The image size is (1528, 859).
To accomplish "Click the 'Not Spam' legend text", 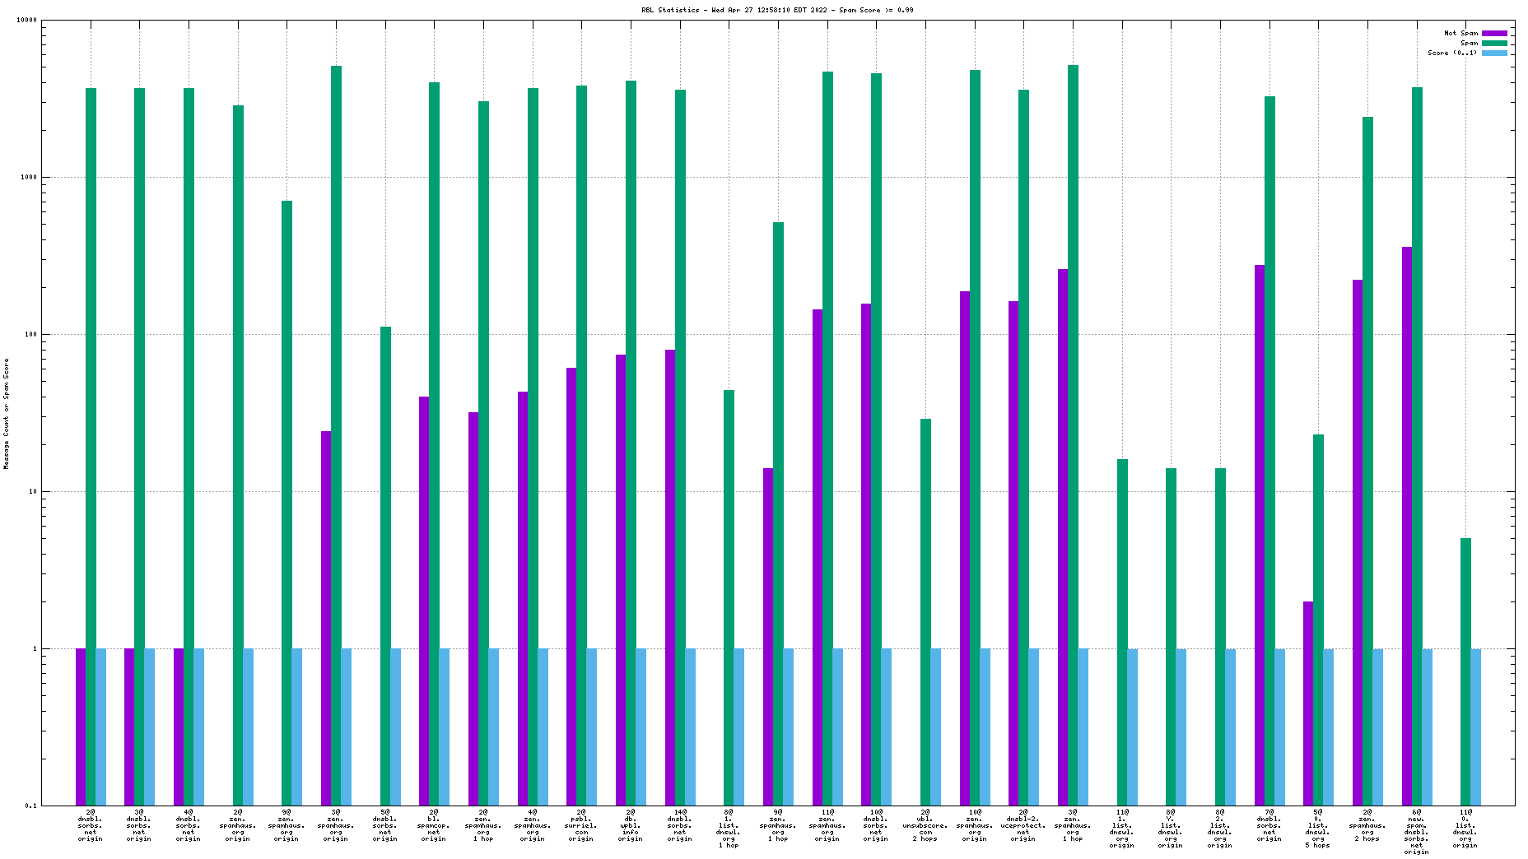I will 1460,33.
